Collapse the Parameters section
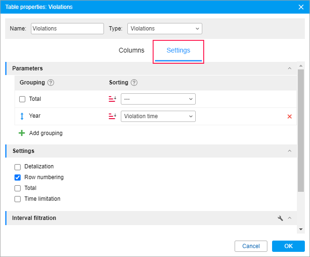This screenshot has width=310, height=257. 289,68
